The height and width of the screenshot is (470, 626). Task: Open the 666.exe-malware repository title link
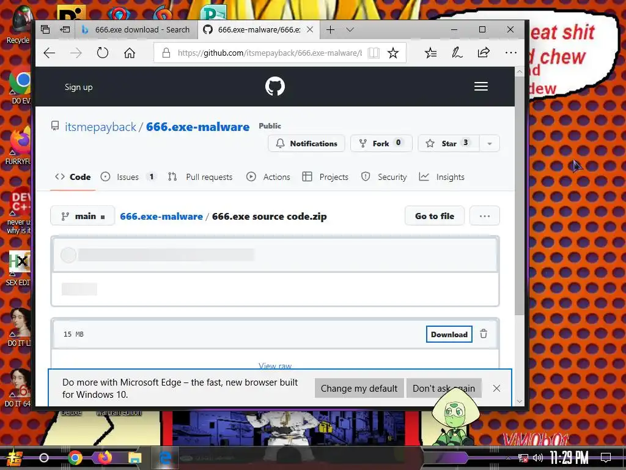tap(197, 127)
